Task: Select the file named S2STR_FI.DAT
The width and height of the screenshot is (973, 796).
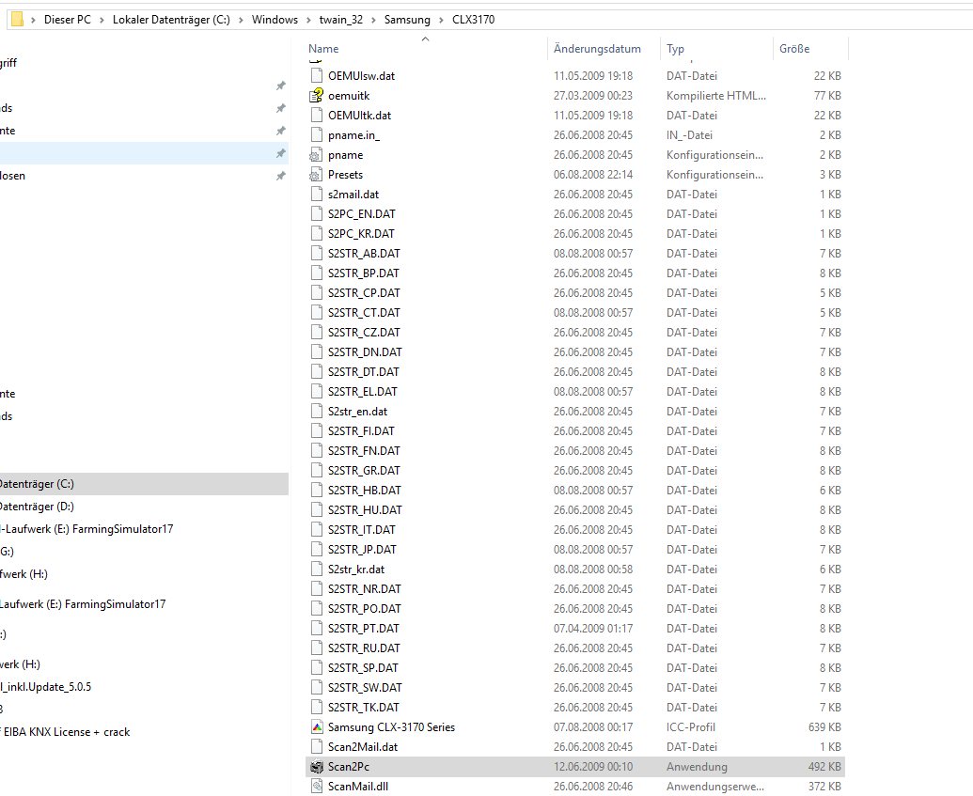Action: (361, 431)
